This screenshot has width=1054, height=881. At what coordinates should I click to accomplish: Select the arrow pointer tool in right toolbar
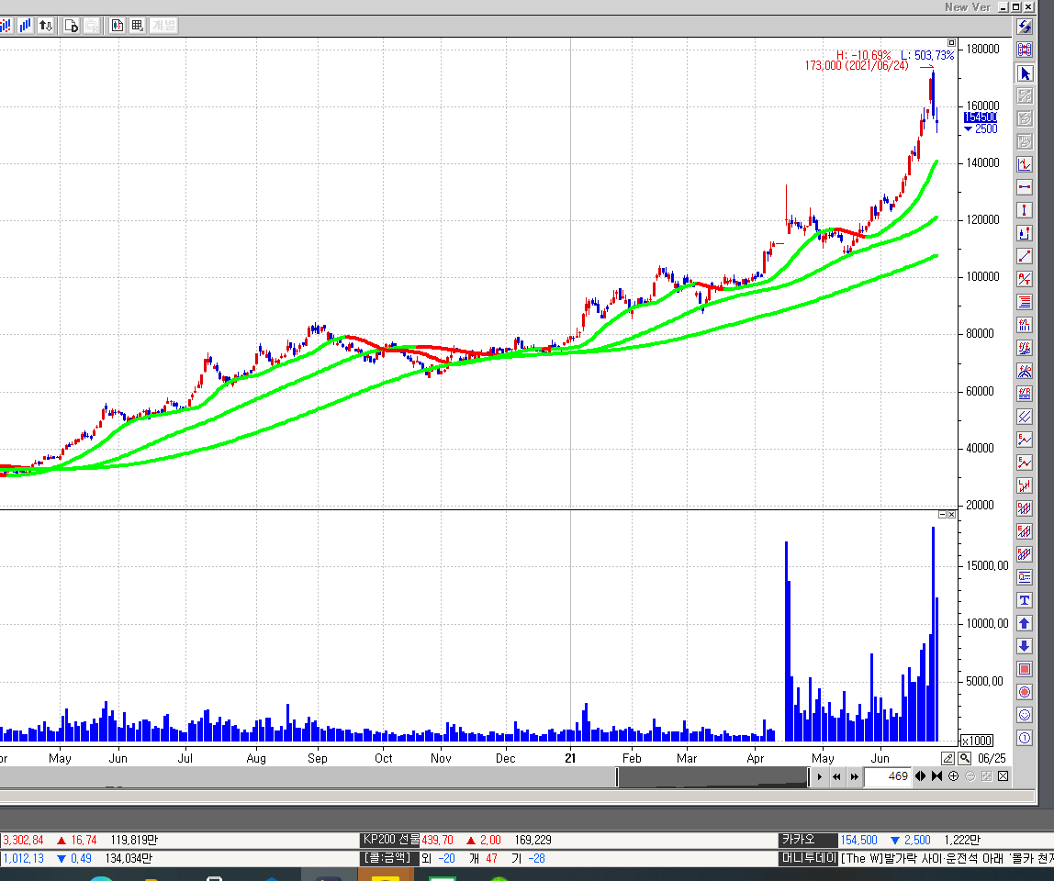coord(1025,72)
